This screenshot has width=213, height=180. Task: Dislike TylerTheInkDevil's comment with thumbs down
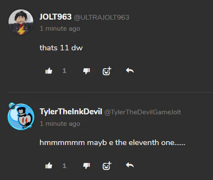click(x=87, y=166)
